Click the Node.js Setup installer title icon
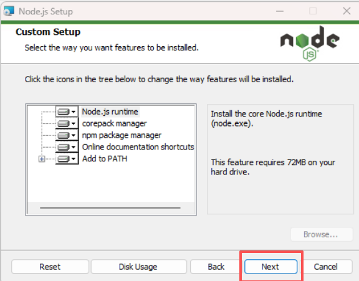Screen dimensions: 359x281 point(9,11)
